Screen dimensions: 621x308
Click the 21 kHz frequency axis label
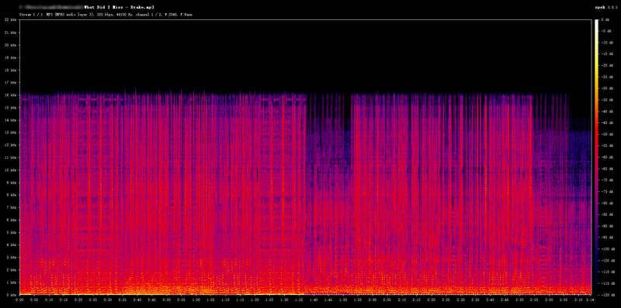pyautogui.click(x=10, y=32)
